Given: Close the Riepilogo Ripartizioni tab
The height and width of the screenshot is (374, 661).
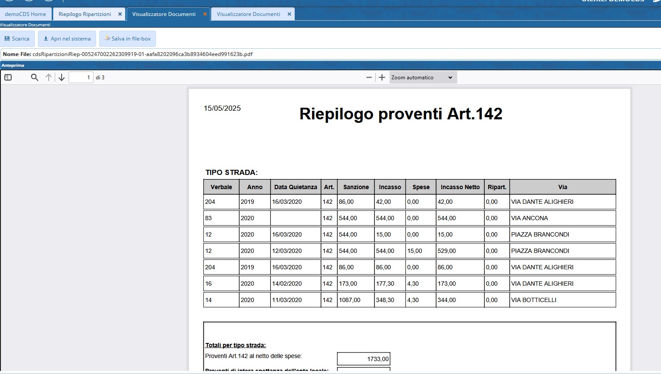Looking at the screenshot, I should click(120, 14).
